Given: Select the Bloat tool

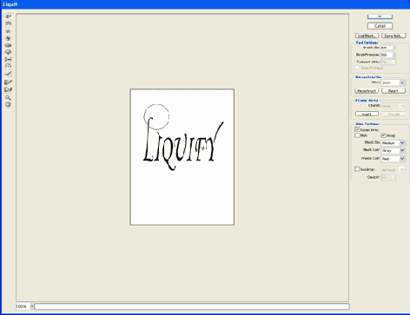Looking at the screenshot, I should [8, 52].
